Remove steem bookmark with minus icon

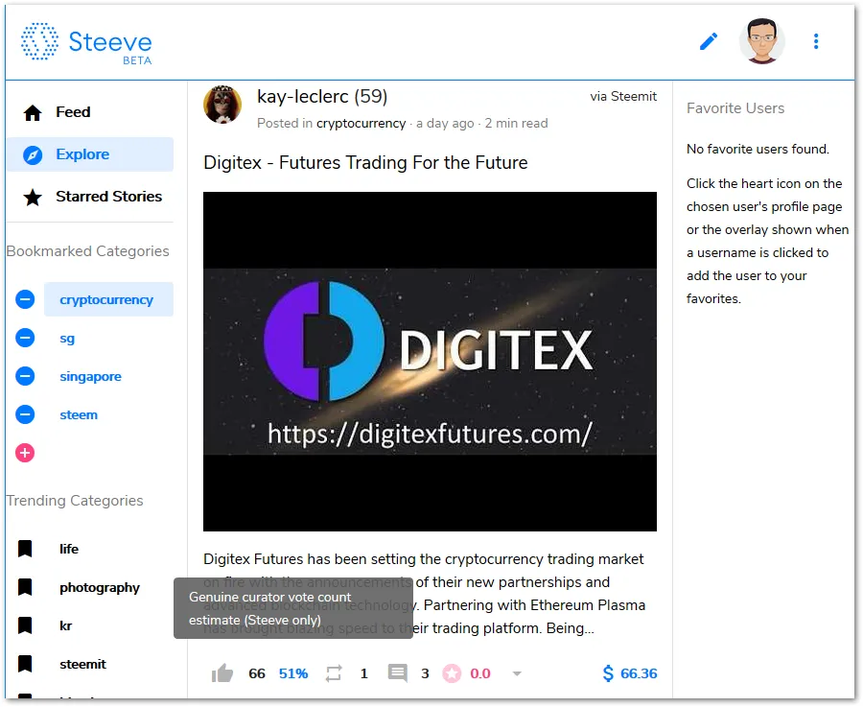[25, 414]
